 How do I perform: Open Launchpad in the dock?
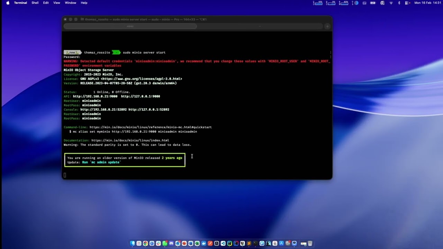tap(139, 243)
